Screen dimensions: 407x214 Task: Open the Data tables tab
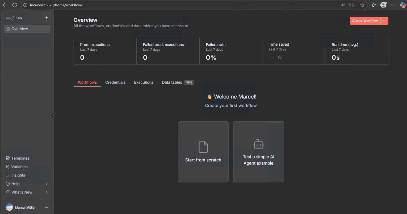[172, 82]
